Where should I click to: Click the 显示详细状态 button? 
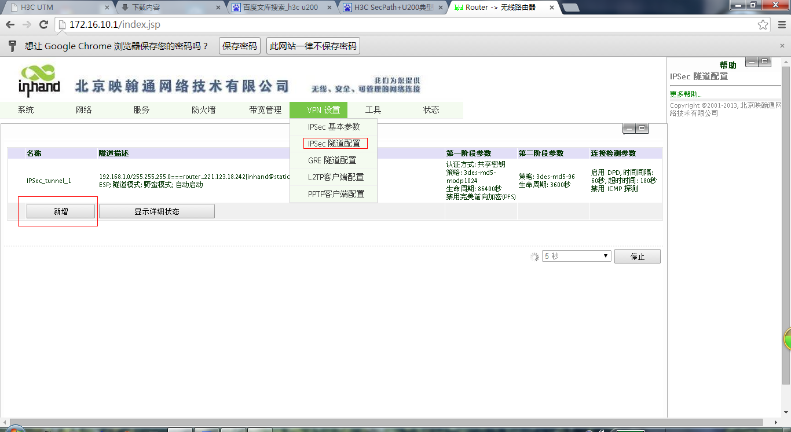[157, 211]
